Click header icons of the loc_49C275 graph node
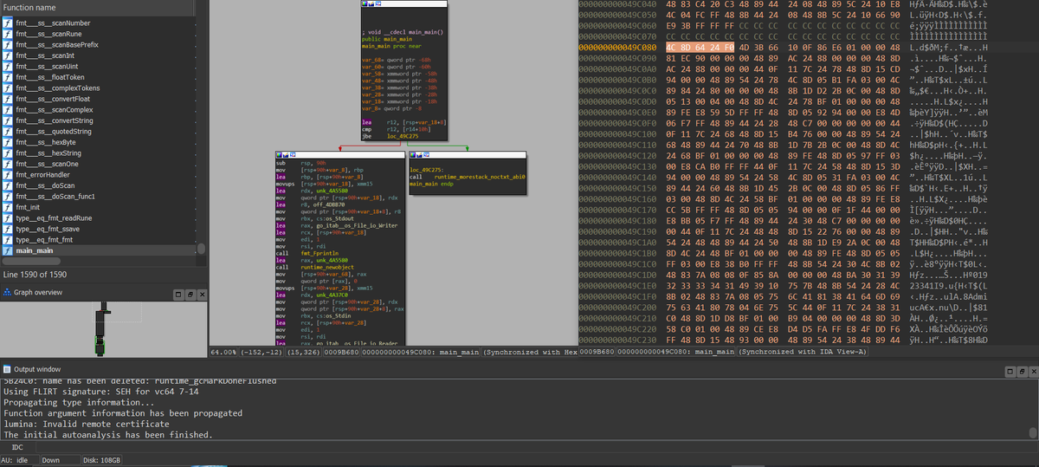This screenshot has width=1039, height=467. click(x=421, y=153)
